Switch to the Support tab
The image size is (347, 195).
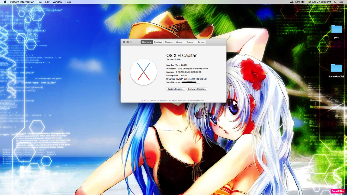[x=190, y=42]
